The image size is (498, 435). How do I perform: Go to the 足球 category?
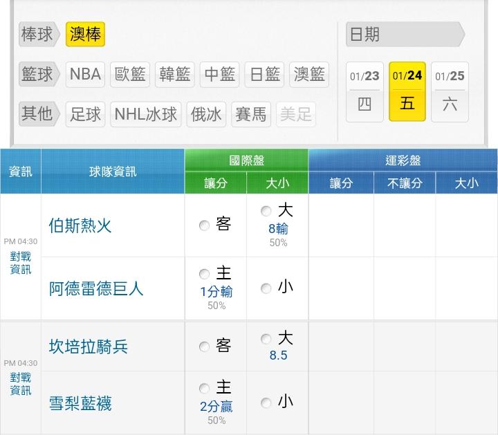tap(86, 114)
